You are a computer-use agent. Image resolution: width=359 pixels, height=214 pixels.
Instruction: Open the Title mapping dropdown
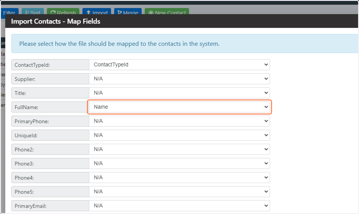coord(180,93)
